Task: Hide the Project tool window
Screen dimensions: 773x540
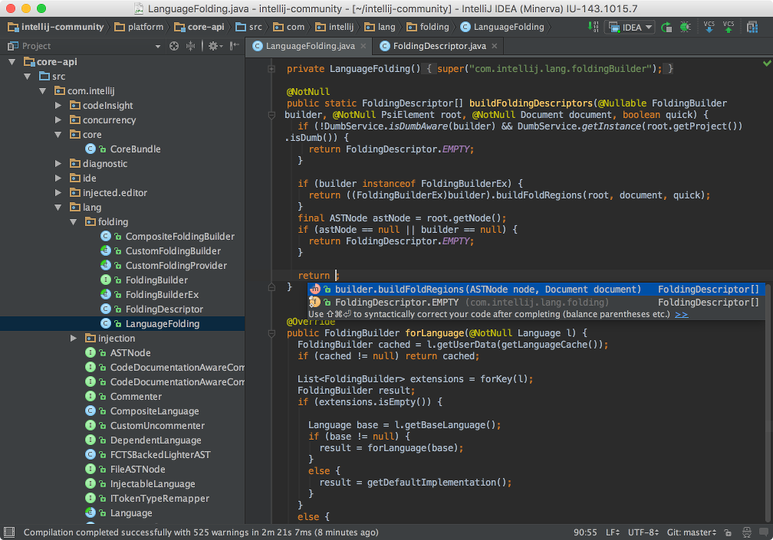Action: point(234,46)
